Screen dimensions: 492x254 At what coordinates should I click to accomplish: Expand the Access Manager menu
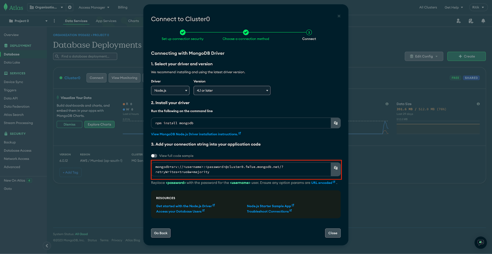(94, 7)
